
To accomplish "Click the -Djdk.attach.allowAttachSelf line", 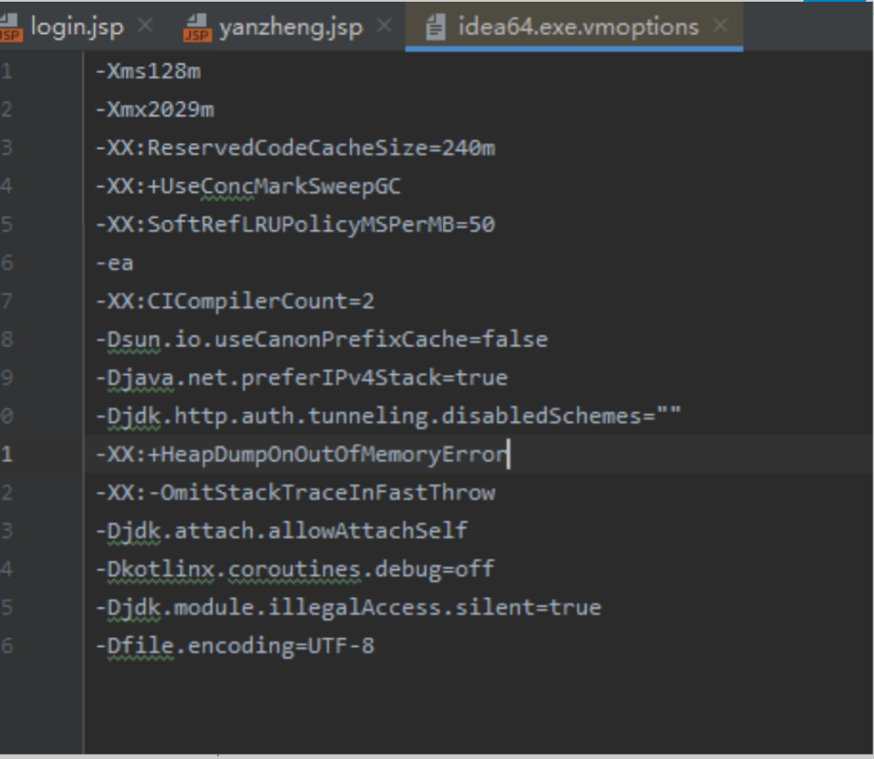I will pyautogui.click(x=281, y=531).
